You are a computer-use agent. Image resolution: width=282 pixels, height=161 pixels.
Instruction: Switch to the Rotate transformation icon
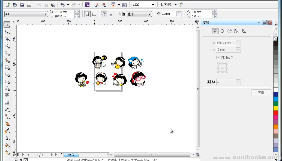(222, 31)
